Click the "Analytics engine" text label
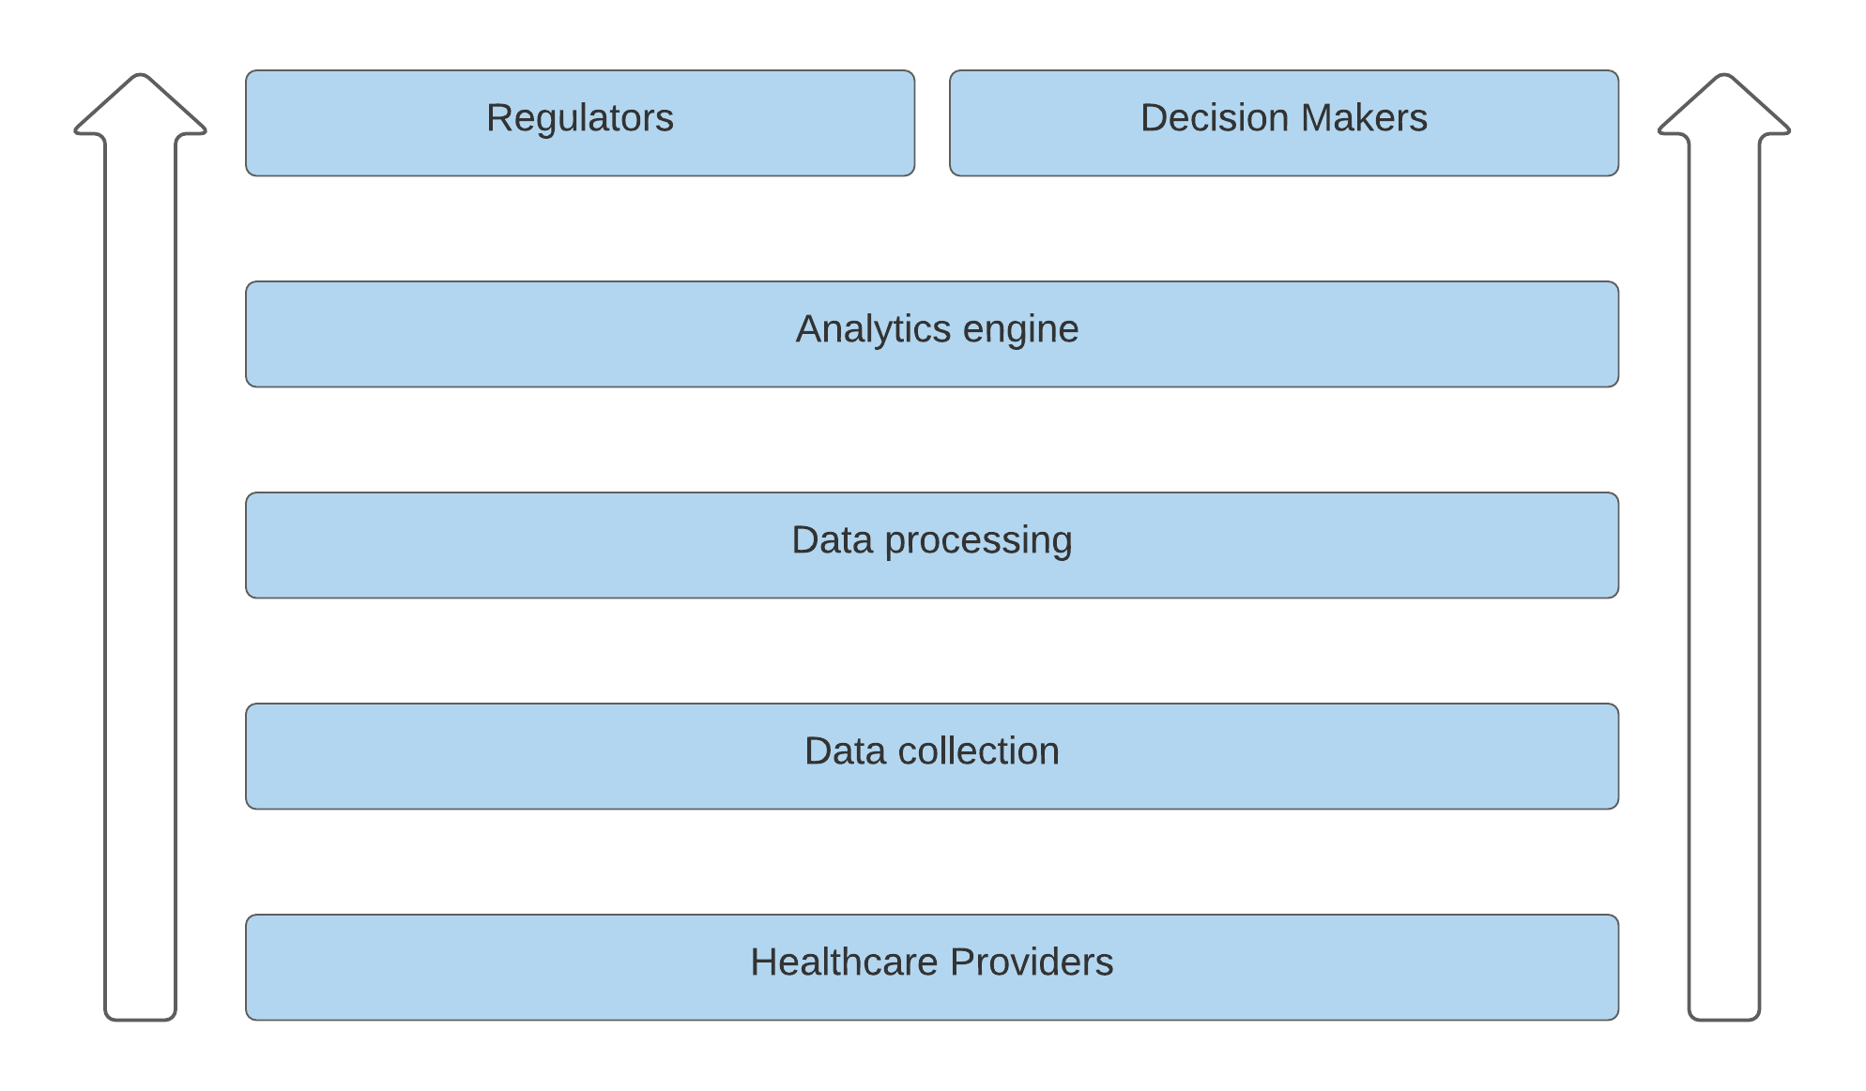1866x1091 pixels. pyautogui.click(x=937, y=330)
